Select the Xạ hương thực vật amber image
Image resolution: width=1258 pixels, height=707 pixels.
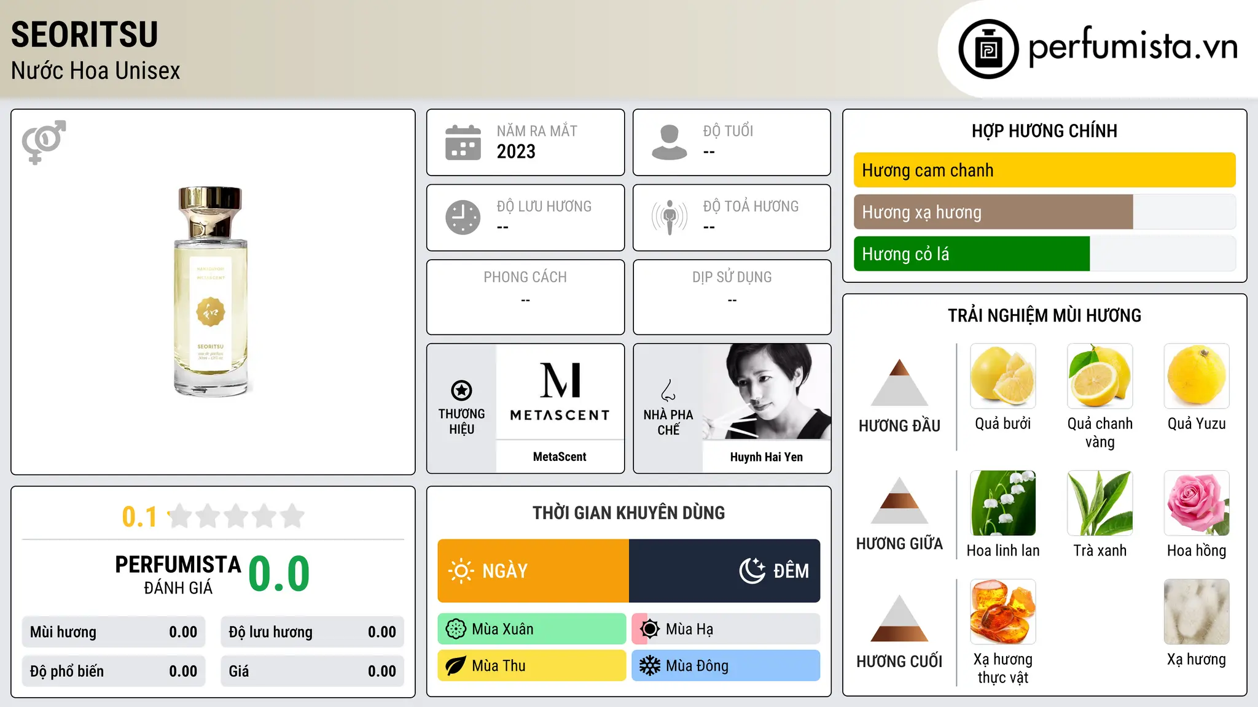coord(1003,612)
